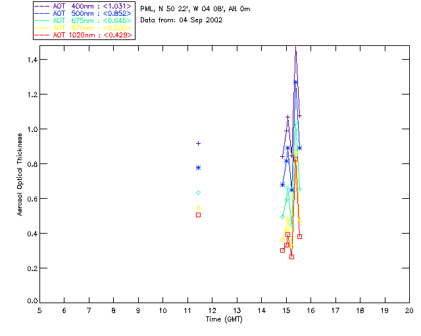Click the AOT 675nm legend entry
Viewport: 421px width, 336px height.
tap(83, 20)
